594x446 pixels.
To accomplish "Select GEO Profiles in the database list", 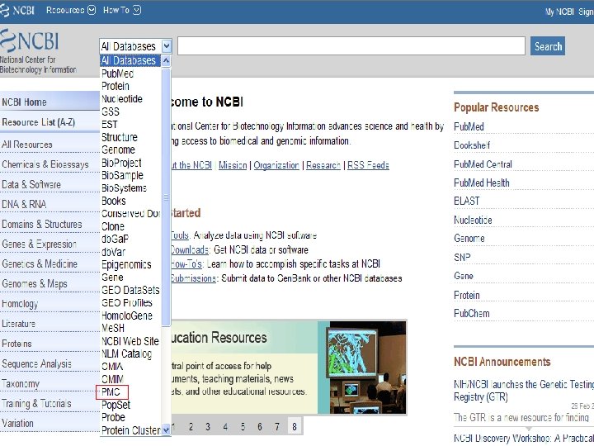I will coord(127,302).
